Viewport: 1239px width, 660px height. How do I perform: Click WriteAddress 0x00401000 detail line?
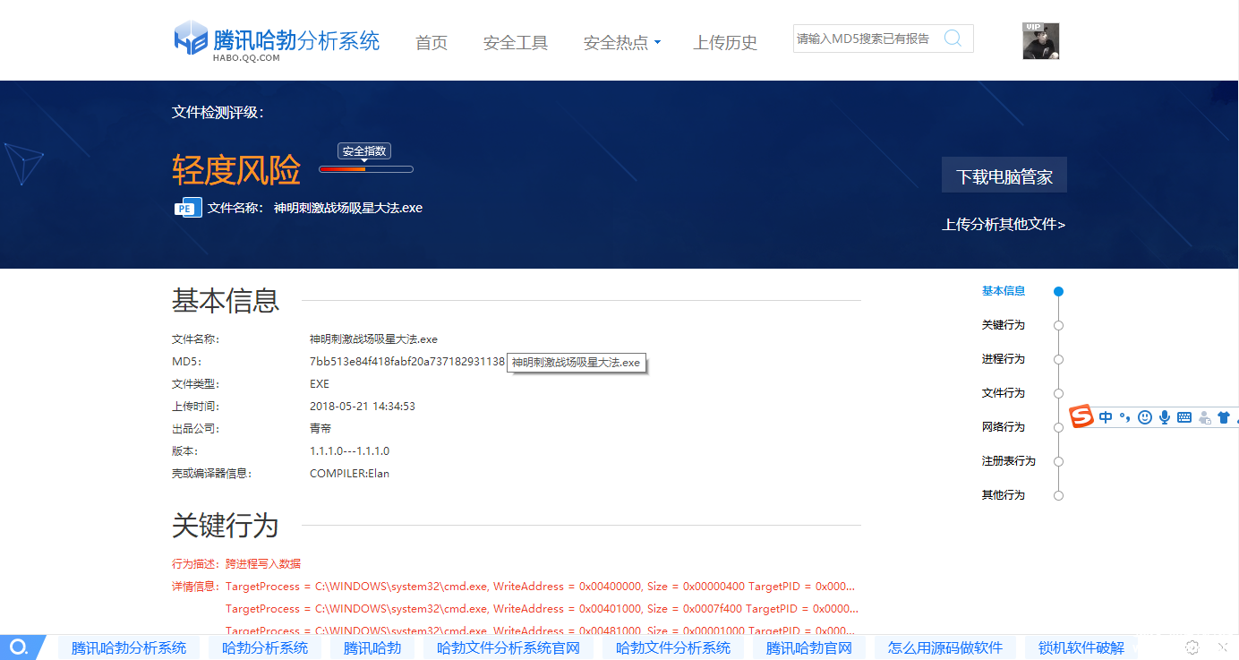(x=540, y=609)
